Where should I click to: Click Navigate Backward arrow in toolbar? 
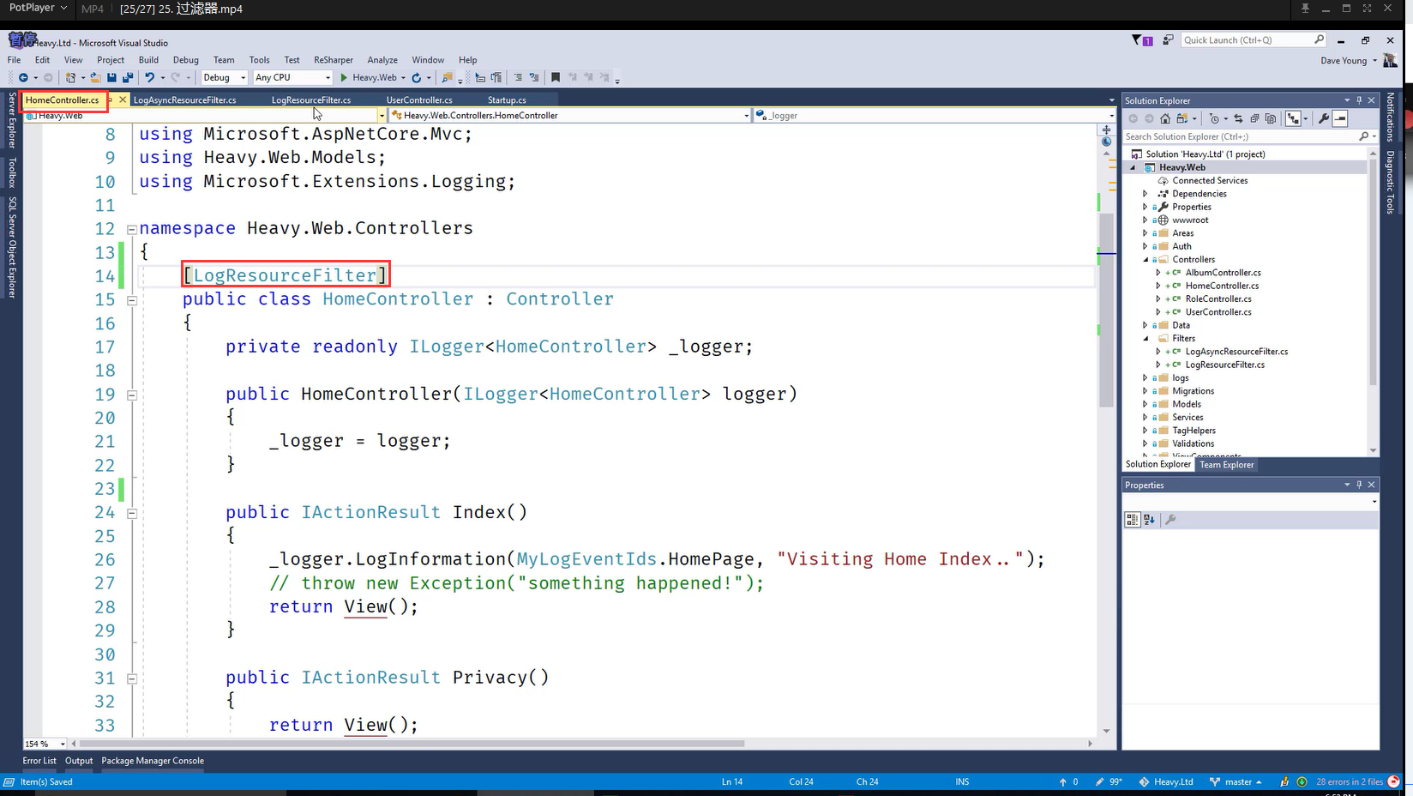[x=23, y=77]
